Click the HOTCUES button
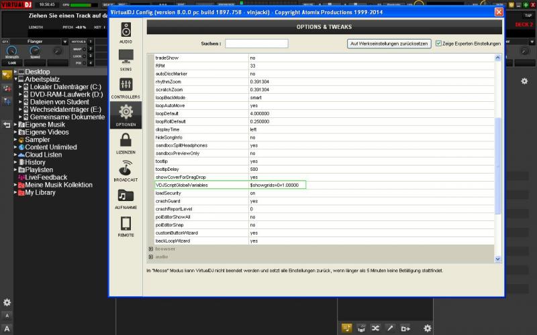 [x=78, y=42]
